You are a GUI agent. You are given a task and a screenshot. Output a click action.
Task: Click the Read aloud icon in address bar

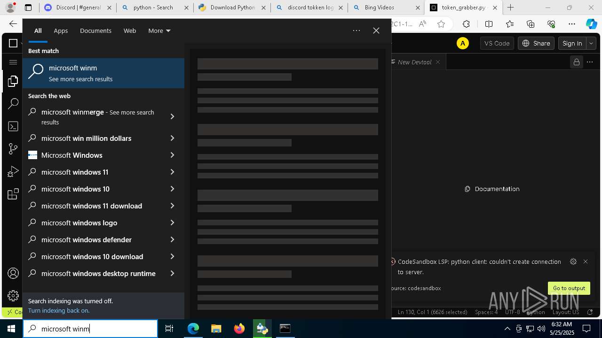422,24
